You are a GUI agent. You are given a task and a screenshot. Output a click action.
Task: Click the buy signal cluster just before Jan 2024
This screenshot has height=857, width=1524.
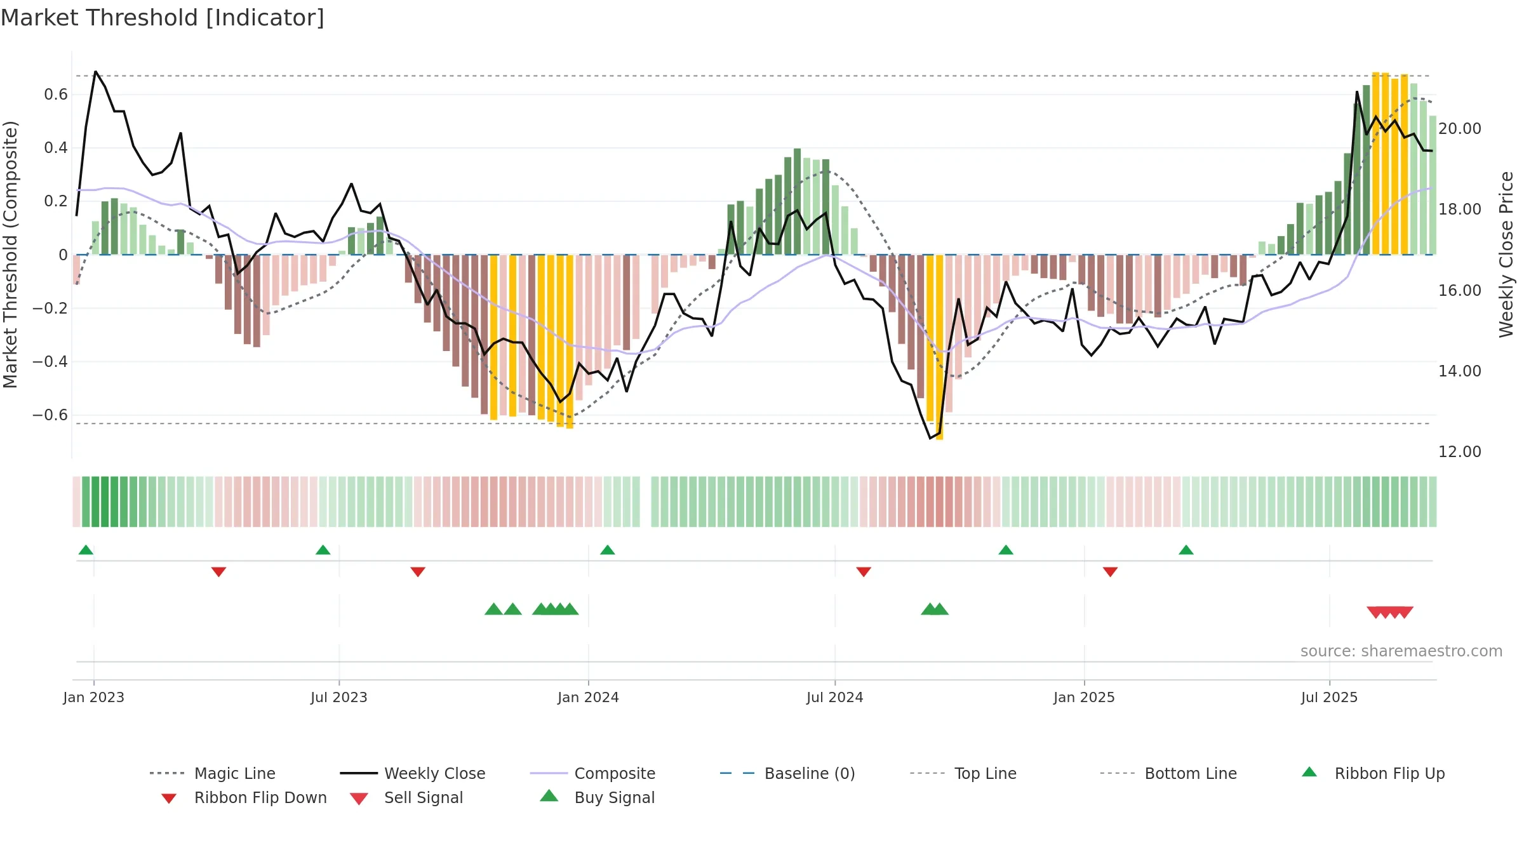[x=555, y=609]
